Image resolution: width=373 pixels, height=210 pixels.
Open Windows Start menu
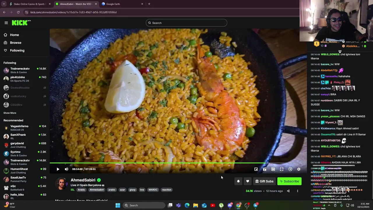118,205
